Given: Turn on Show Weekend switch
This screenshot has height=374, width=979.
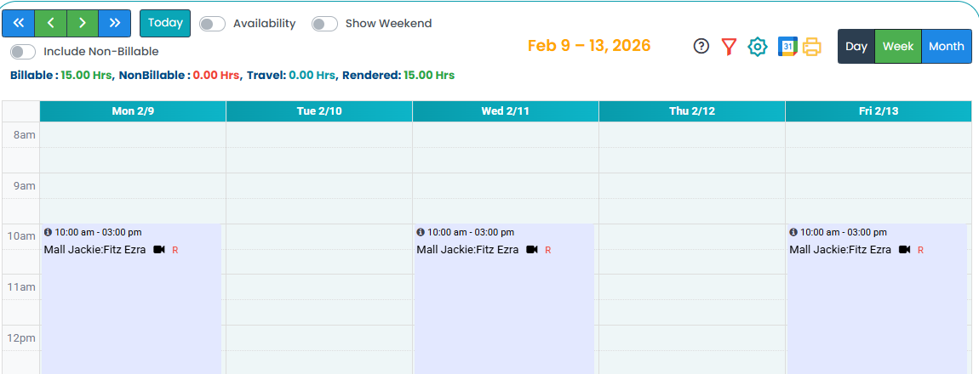Looking at the screenshot, I should (x=324, y=24).
